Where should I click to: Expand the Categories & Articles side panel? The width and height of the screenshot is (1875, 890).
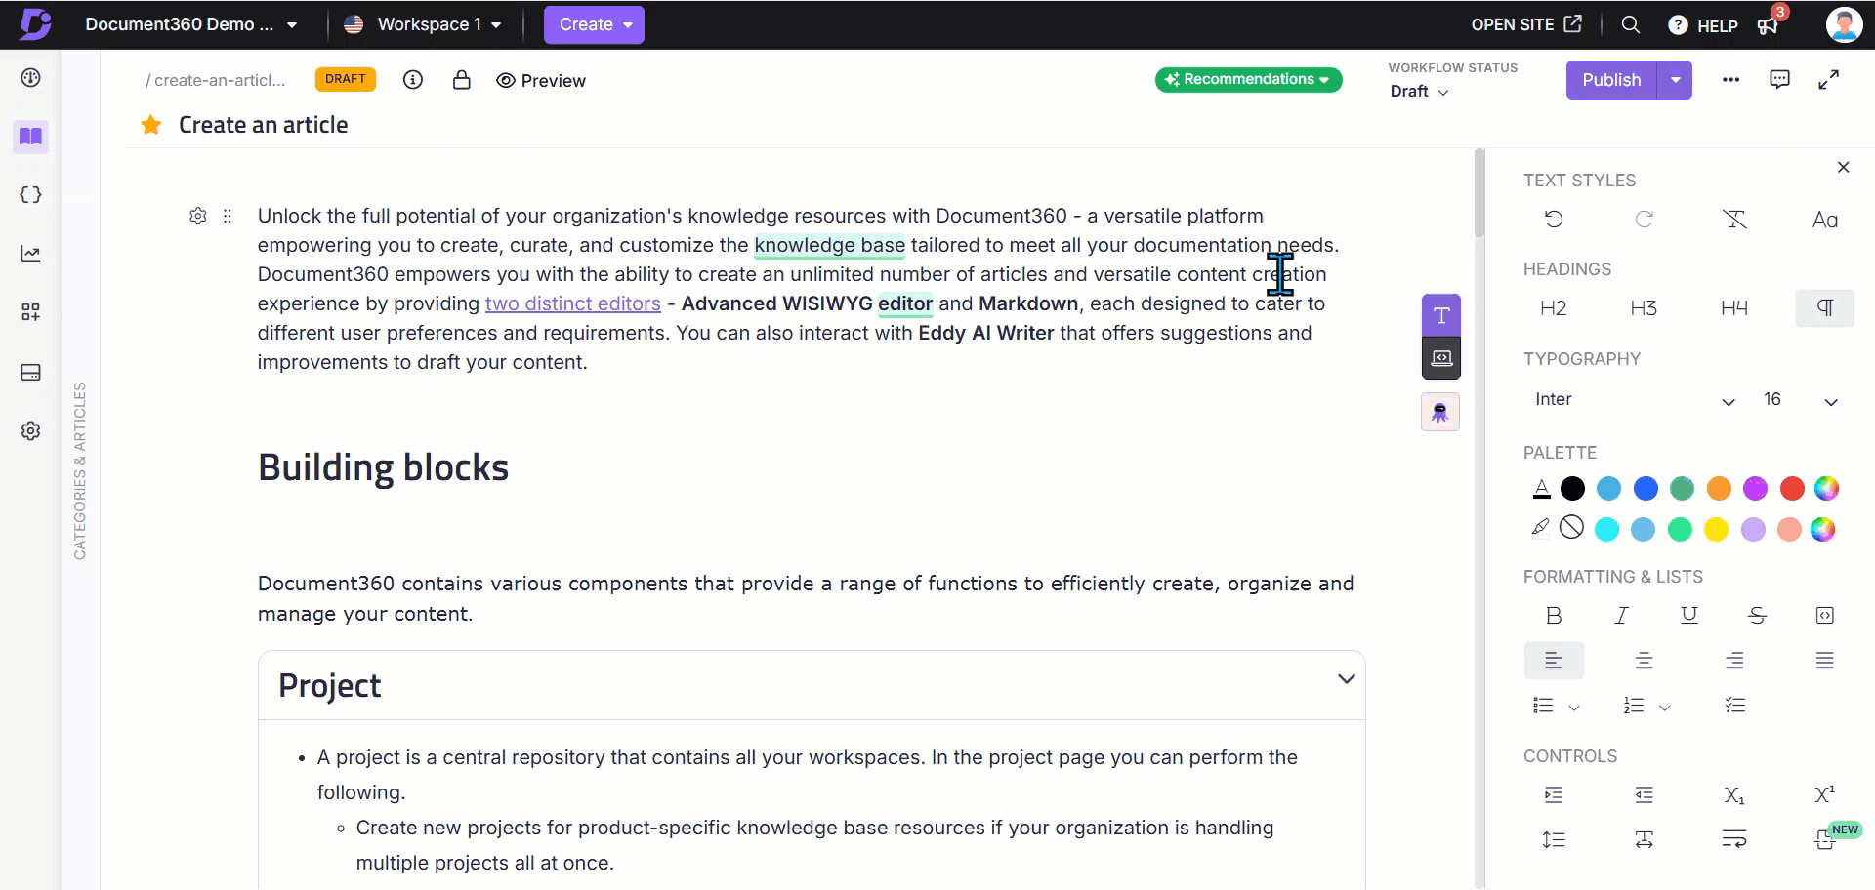80,470
